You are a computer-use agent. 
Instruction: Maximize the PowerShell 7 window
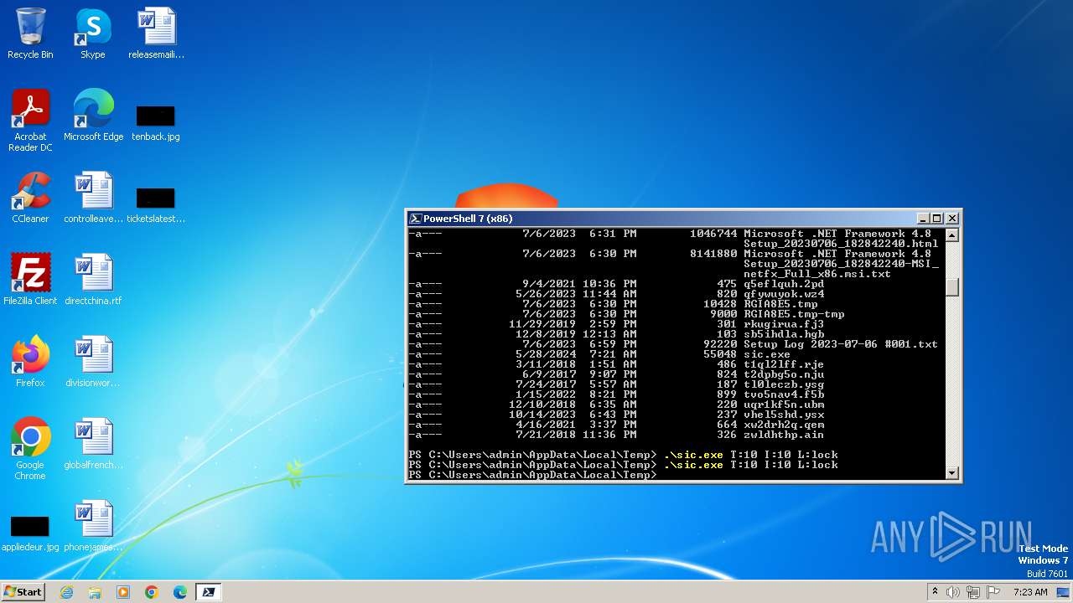[937, 219]
